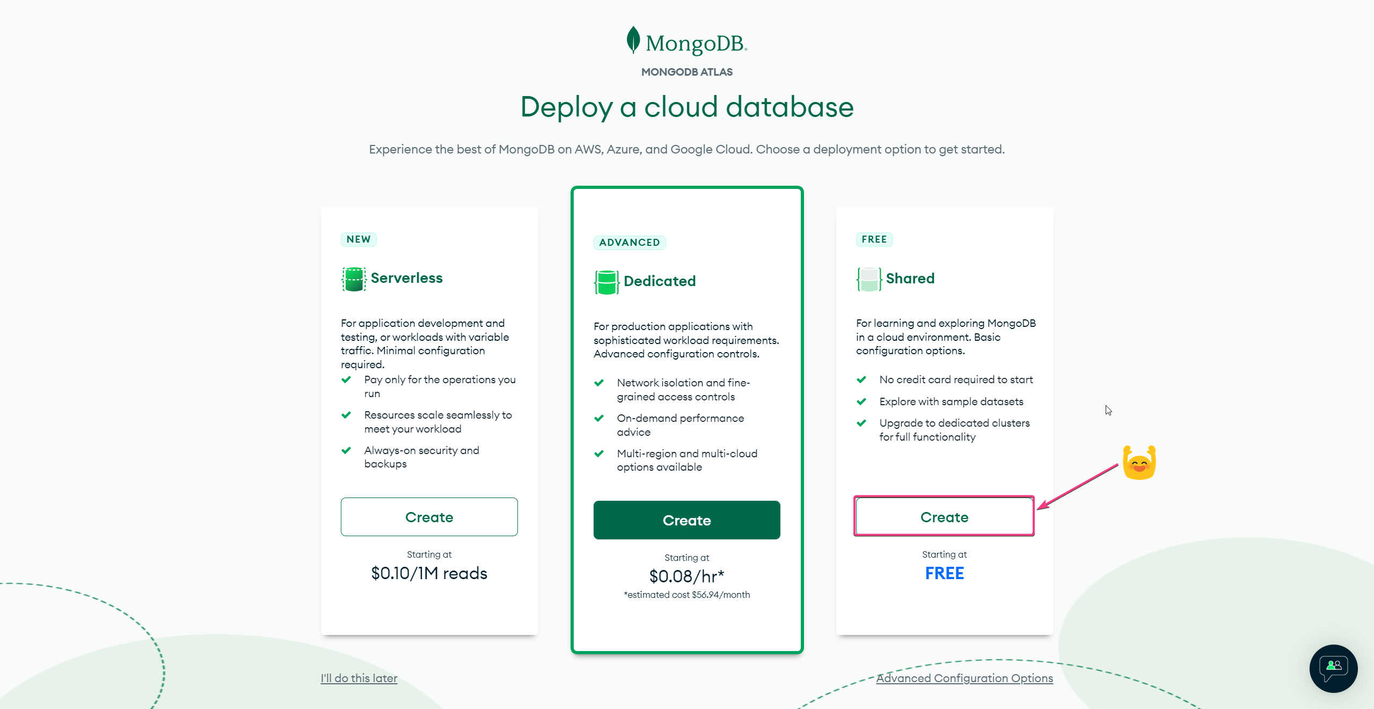Click the FREE badge on Shared card

click(874, 239)
